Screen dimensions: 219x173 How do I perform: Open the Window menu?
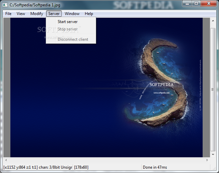click(72, 14)
